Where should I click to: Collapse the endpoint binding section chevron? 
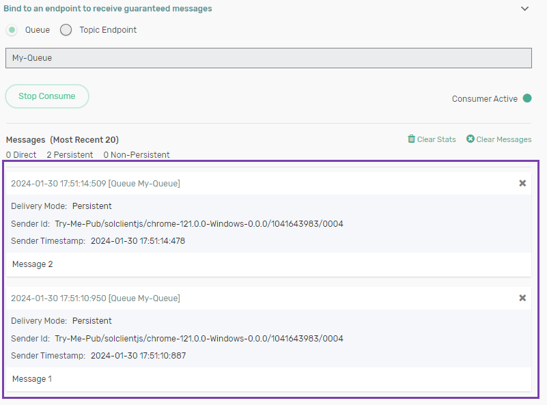click(524, 9)
